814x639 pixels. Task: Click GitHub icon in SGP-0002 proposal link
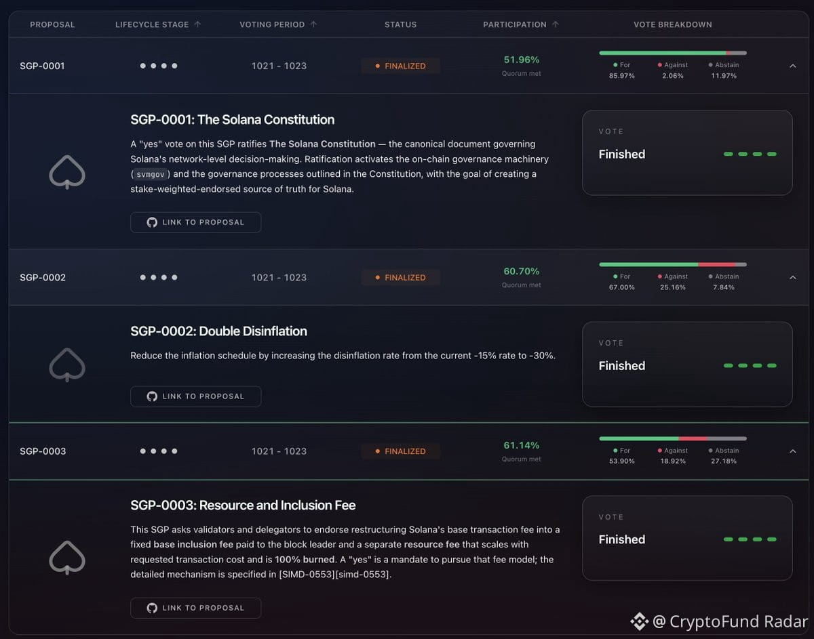[152, 396]
